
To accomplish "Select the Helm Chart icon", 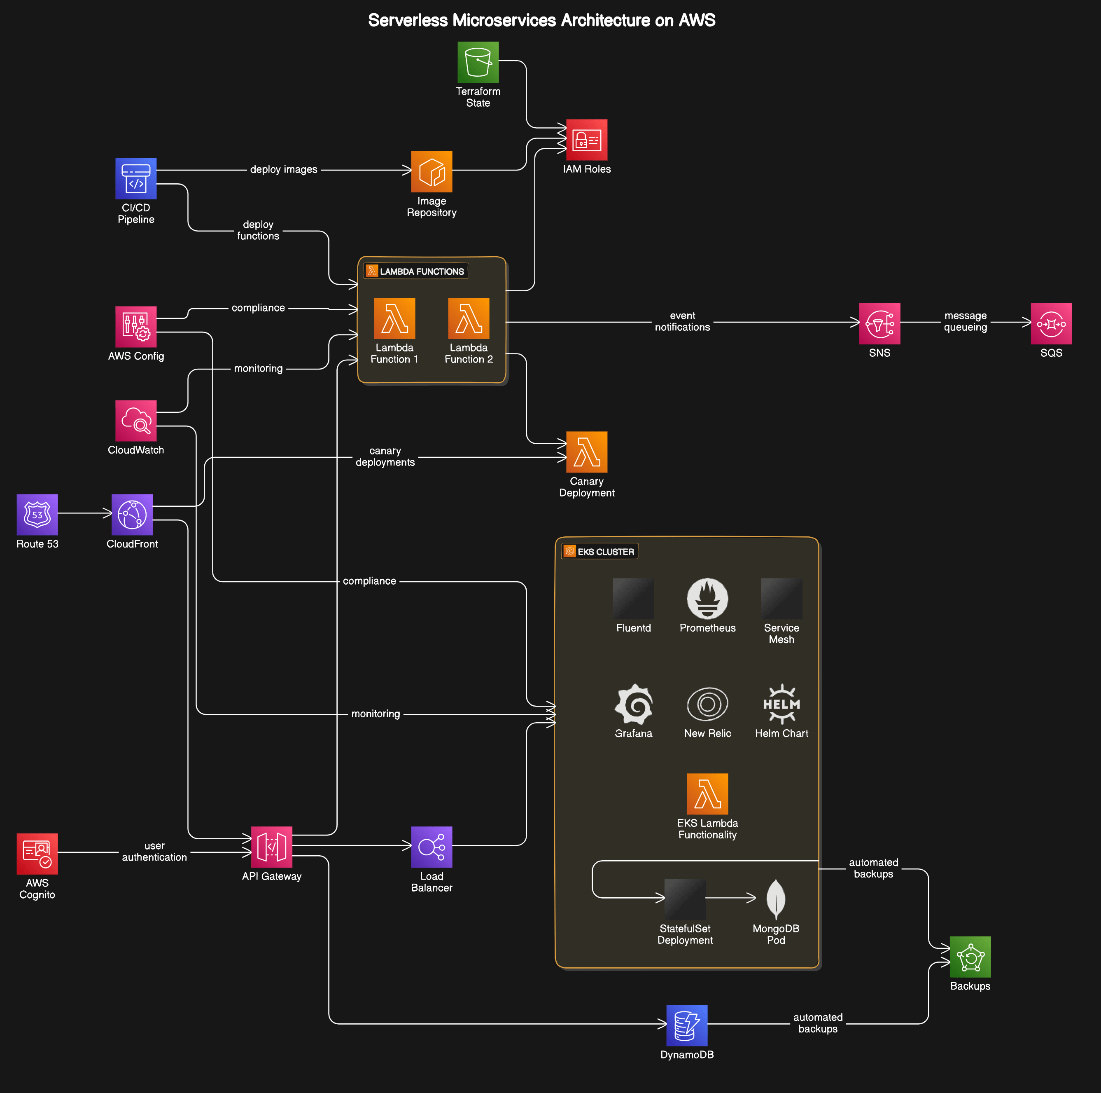I will click(x=781, y=705).
